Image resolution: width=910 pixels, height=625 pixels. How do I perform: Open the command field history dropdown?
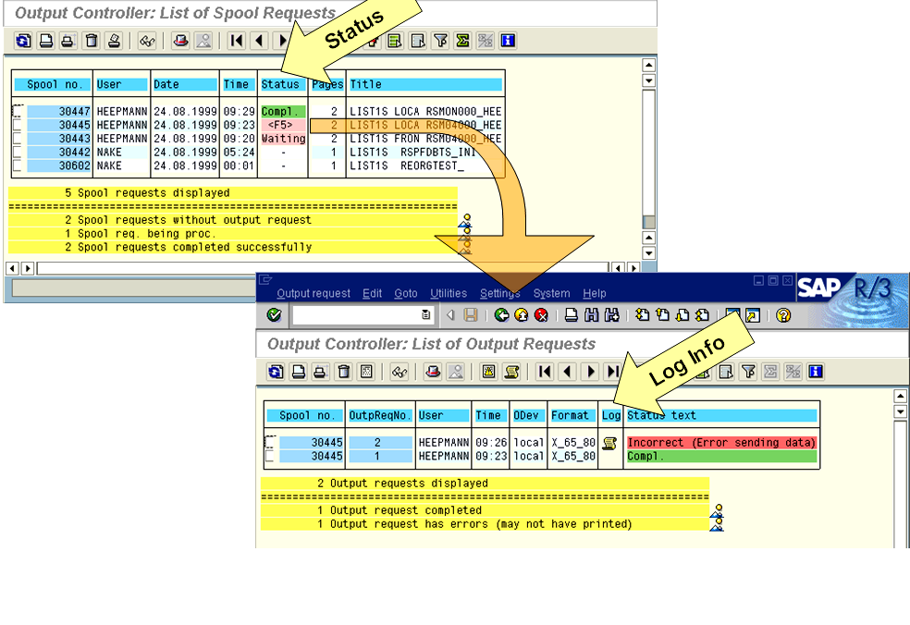point(425,314)
